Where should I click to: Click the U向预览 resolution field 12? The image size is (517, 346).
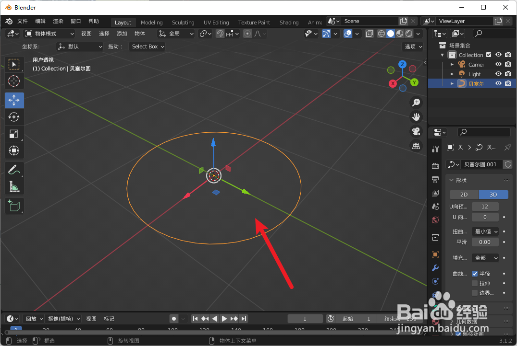click(x=485, y=207)
